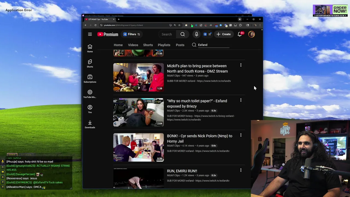Click the channel search field containing Esfand
Viewport: 350px width, 197px height.
(x=214, y=45)
